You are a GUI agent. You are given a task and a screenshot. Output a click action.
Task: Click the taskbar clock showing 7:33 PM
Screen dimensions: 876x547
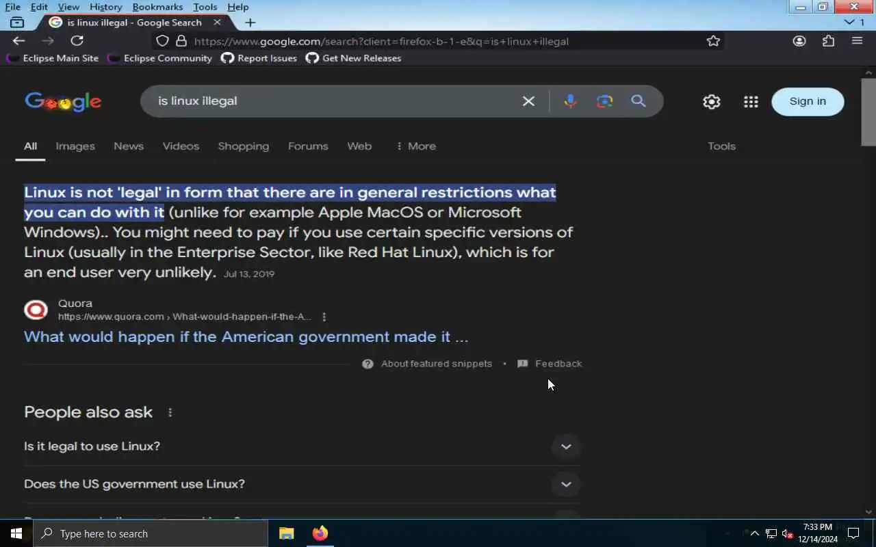click(818, 533)
